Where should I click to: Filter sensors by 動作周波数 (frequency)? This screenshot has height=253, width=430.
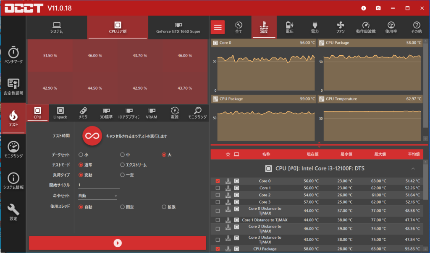point(366,27)
